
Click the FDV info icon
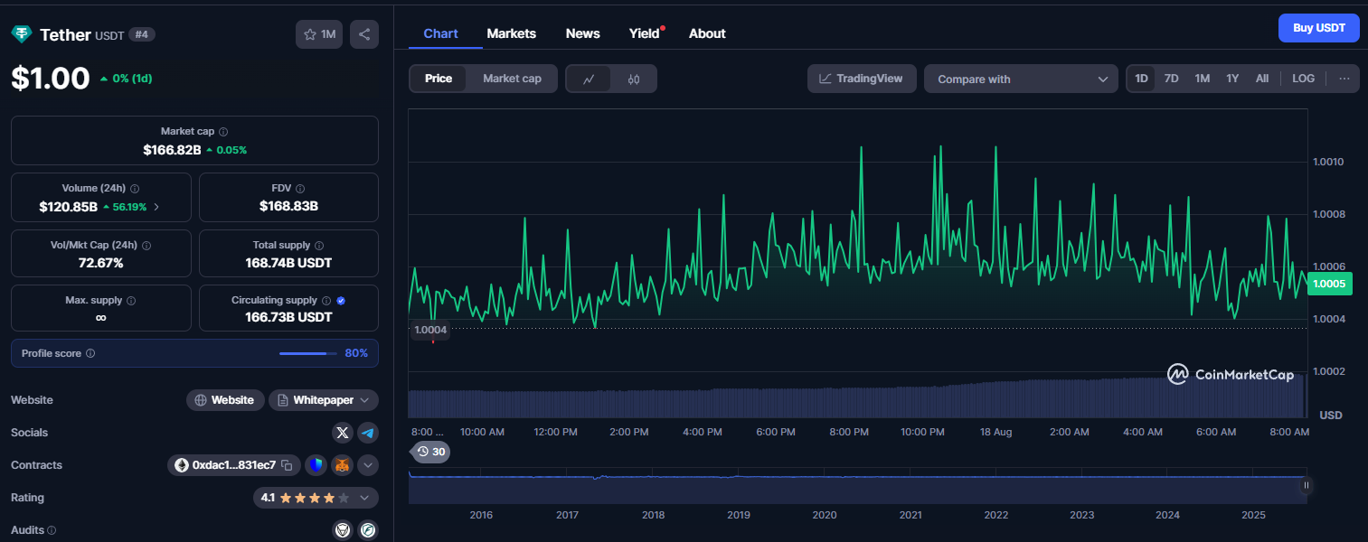tap(300, 189)
